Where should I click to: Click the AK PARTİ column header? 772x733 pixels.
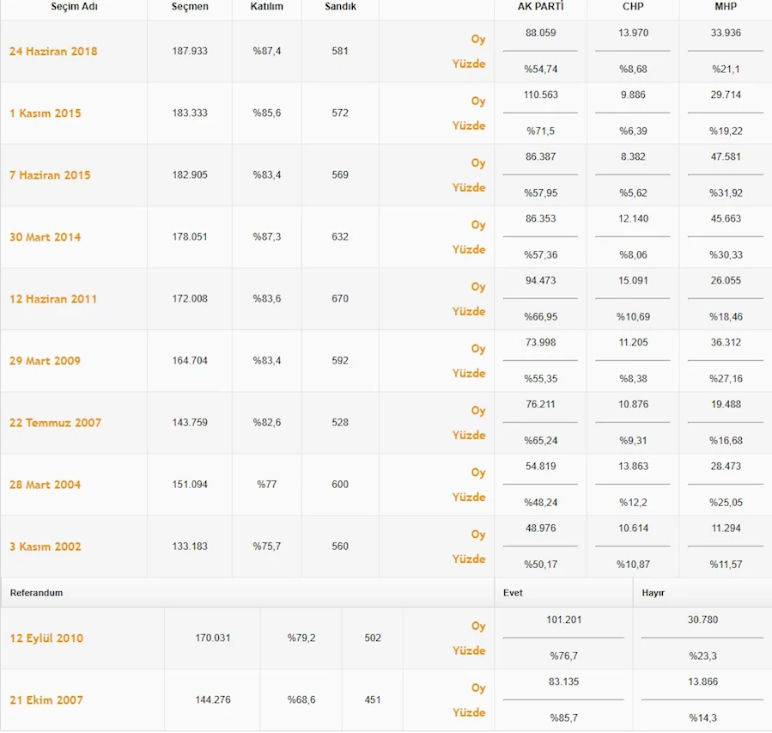540,7
